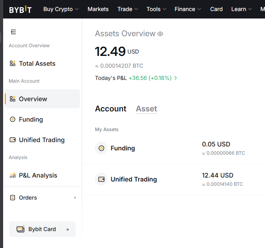Open Today's P&L details chevron
The height and width of the screenshot is (248, 265).
[x=176, y=78]
